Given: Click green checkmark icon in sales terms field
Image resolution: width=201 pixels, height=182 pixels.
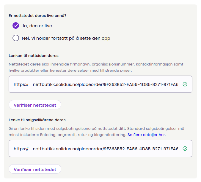Looking at the screenshot, I should tap(185, 149).
